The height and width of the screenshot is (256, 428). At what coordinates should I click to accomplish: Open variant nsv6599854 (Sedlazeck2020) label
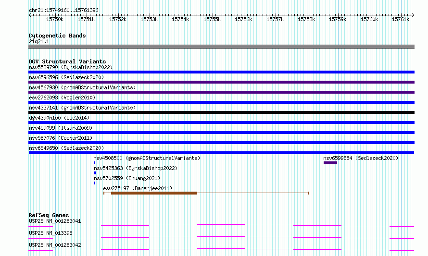[361, 158]
